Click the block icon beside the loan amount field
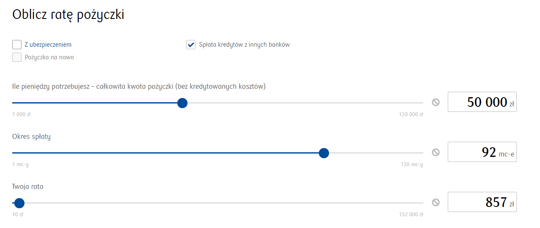 click(x=436, y=102)
